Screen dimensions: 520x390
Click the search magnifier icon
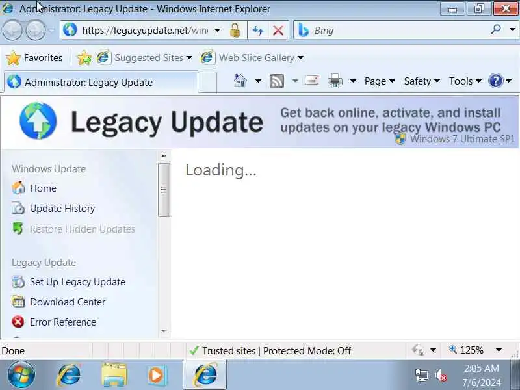[496, 30]
